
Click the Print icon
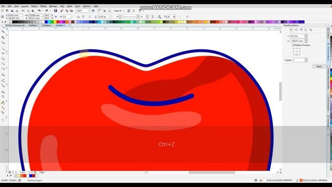click(17, 10)
